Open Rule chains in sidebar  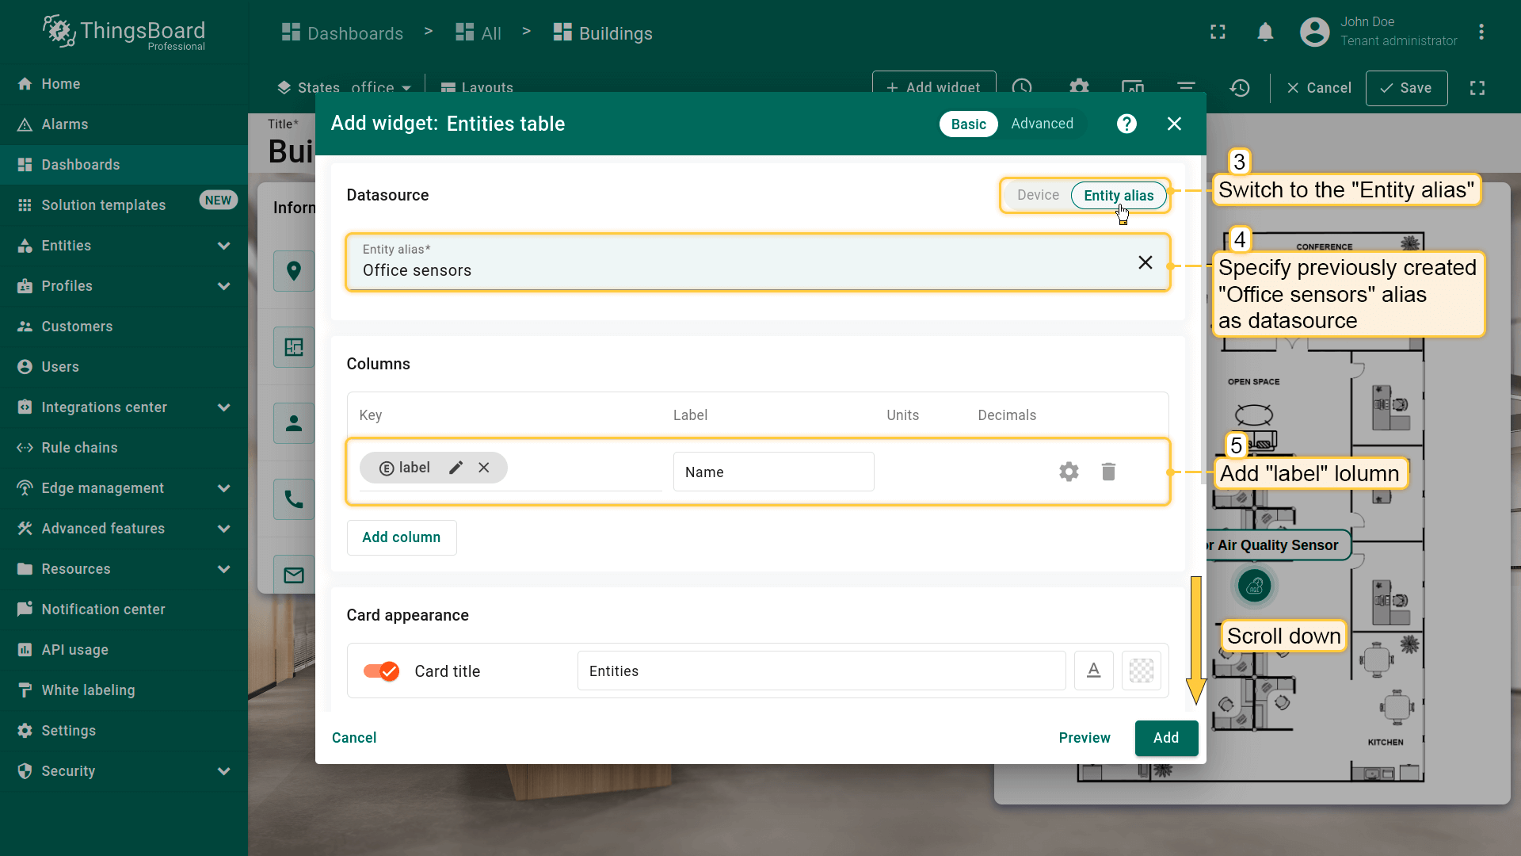point(79,448)
